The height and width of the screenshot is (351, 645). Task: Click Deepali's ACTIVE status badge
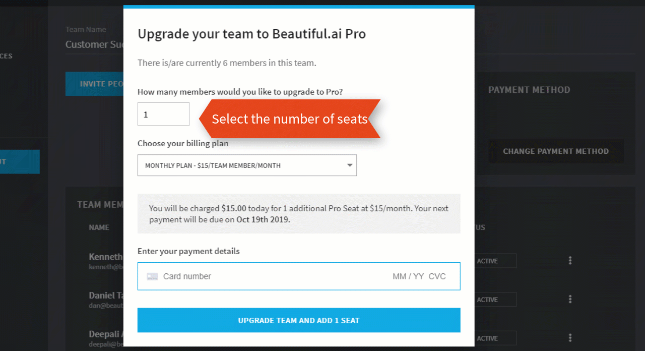(x=495, y=338)
